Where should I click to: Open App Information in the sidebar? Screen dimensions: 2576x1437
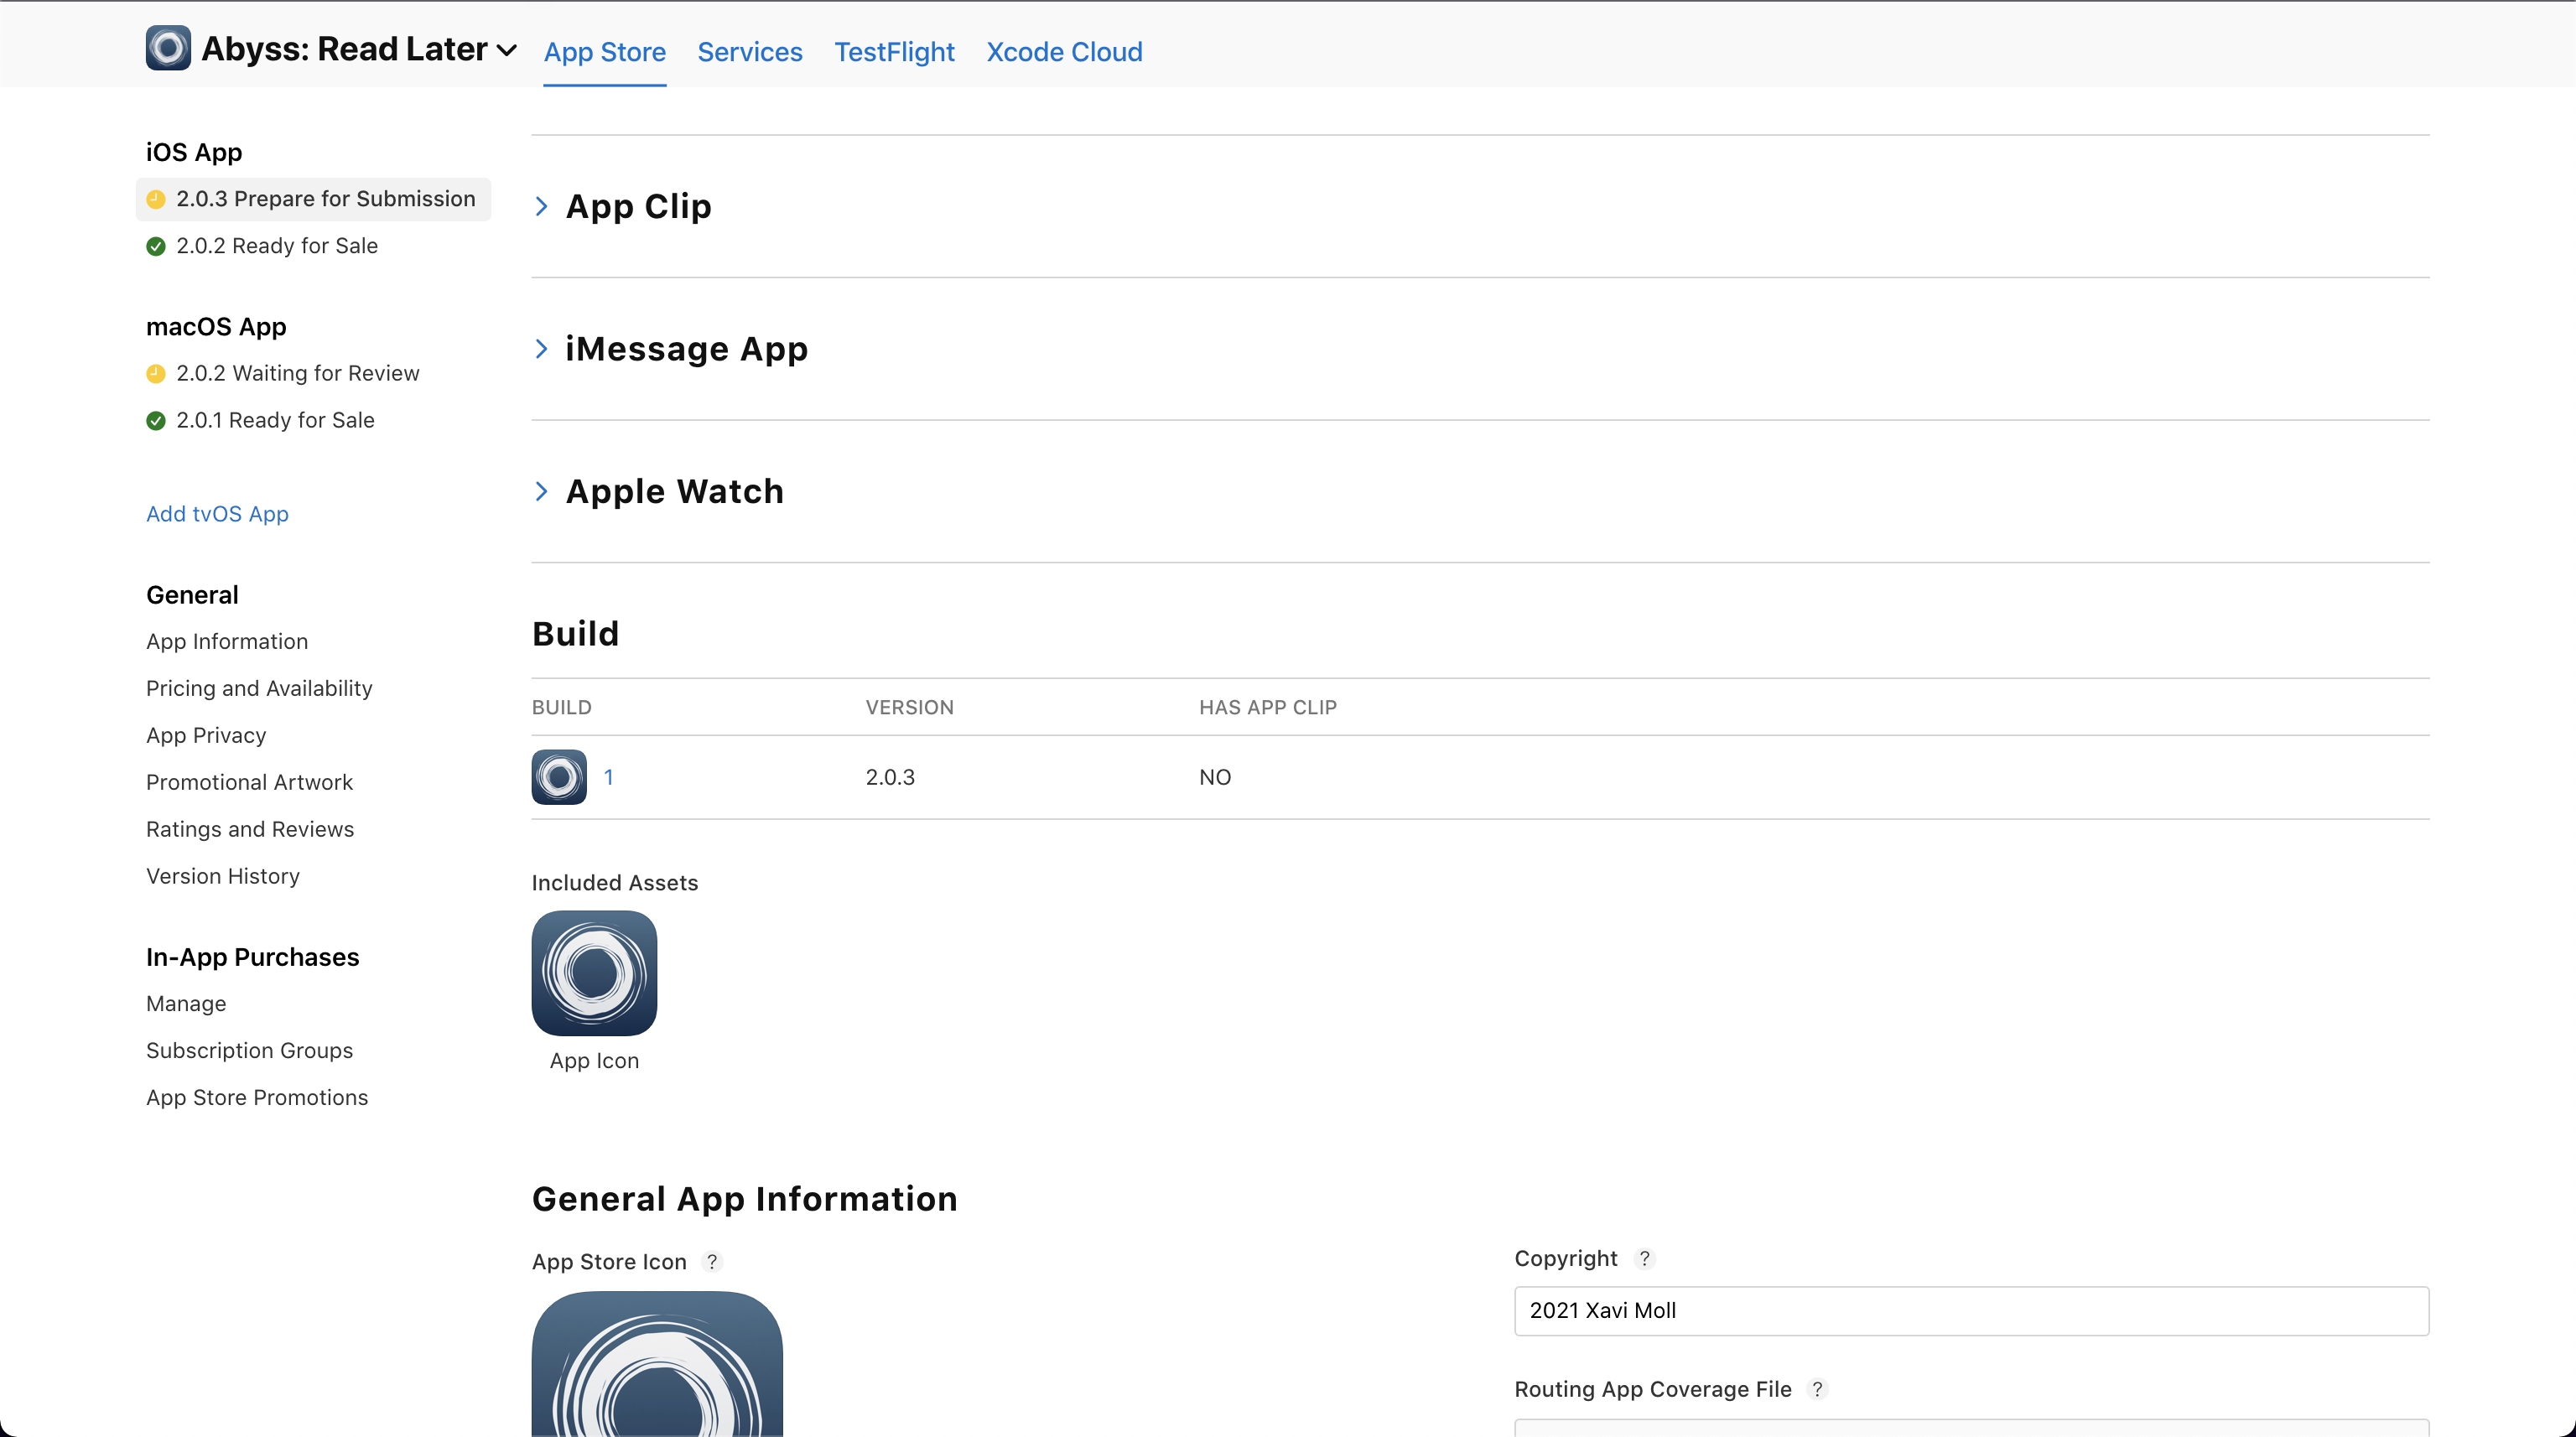point(227,641)
